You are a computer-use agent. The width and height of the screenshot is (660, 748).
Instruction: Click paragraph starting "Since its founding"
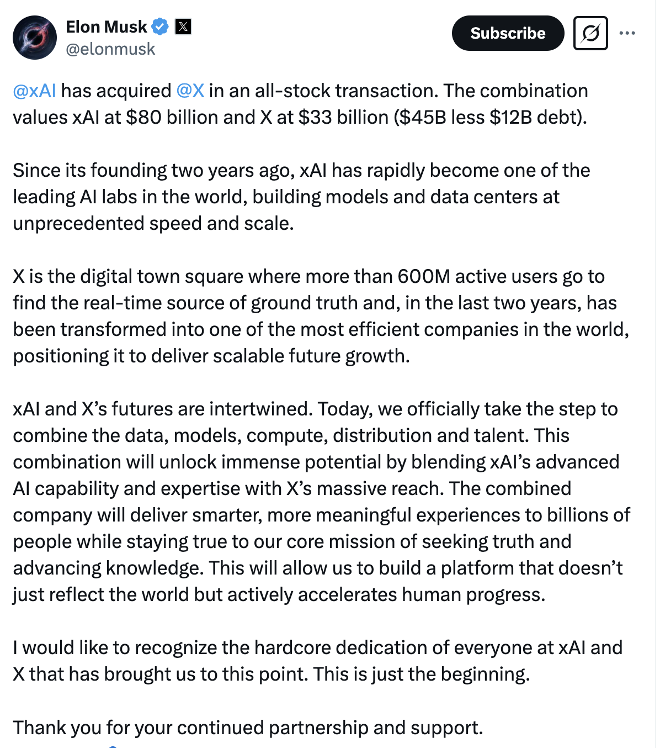301,197
